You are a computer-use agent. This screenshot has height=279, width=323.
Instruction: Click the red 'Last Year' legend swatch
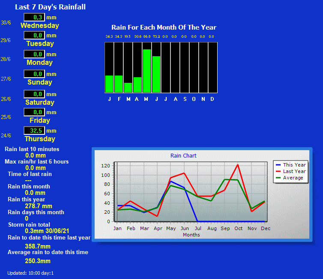pos(278,171)
